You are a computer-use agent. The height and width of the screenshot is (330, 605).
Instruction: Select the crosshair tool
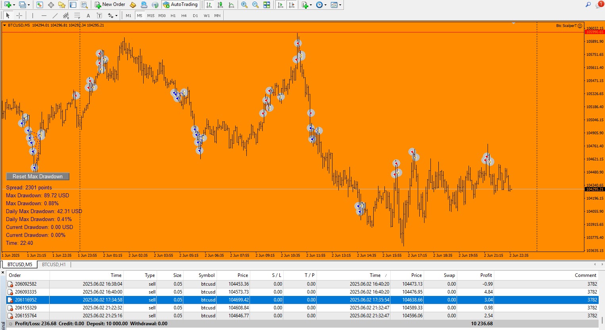[19, 16]
